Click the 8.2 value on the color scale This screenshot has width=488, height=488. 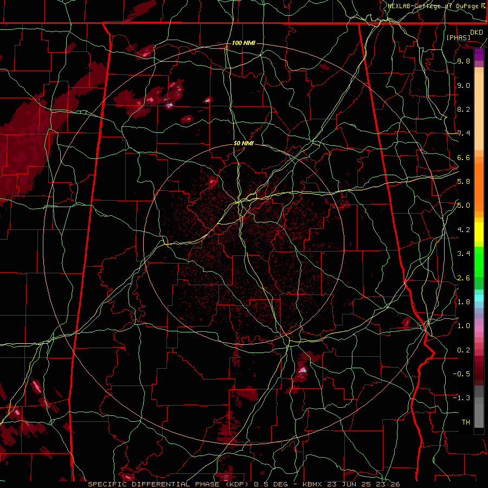[464, 109]
